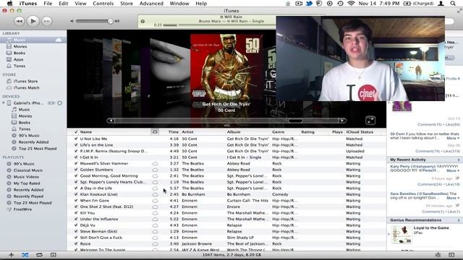
Task: Click the Previous track button
Action: point(20,21)
